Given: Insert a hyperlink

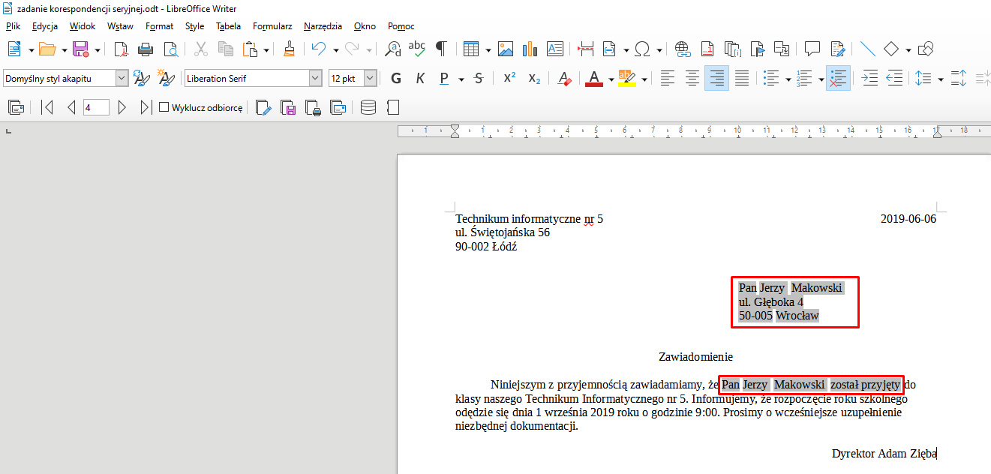Looking at the screenshot, I should pos(683,49).
